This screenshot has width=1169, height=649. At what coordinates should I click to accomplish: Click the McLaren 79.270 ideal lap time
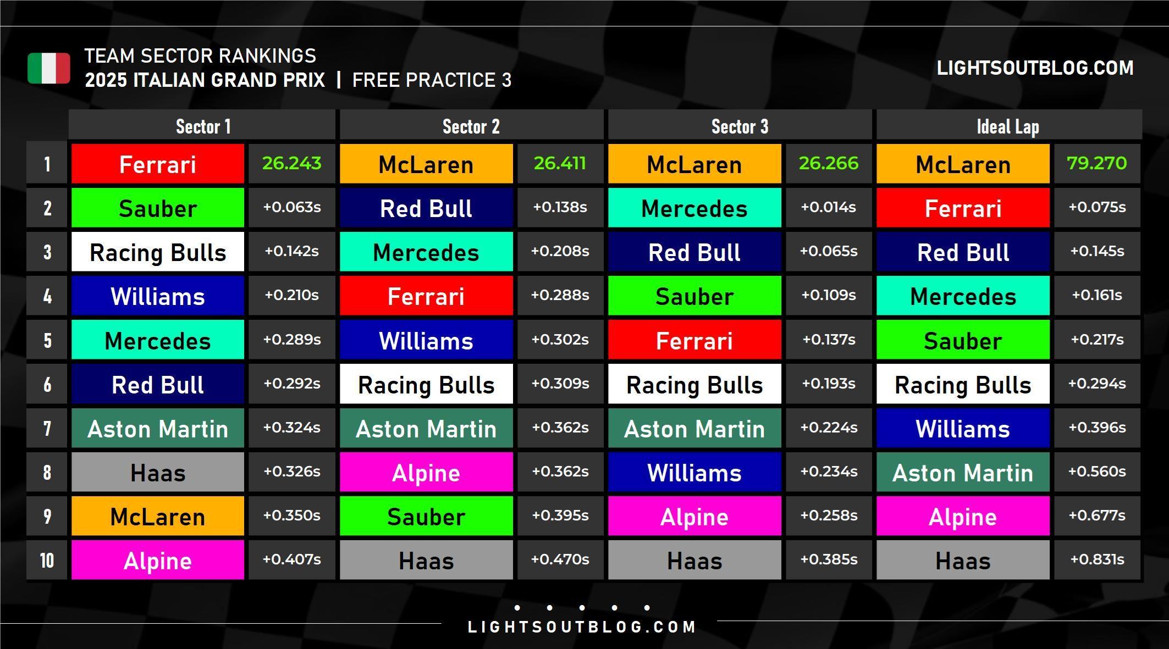[1097, 163]
